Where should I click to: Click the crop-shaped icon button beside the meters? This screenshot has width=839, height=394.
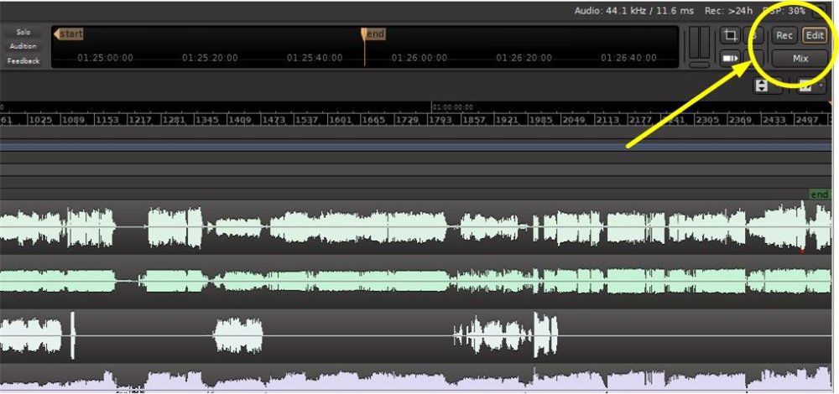[x=730, y=36]
